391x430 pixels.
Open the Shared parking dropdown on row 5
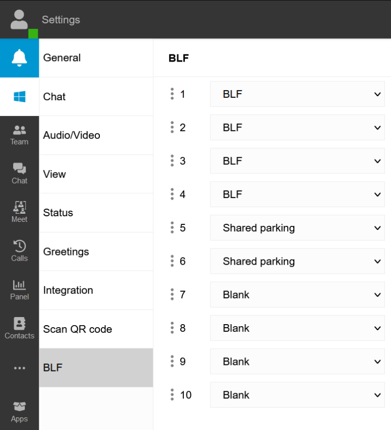297,227
